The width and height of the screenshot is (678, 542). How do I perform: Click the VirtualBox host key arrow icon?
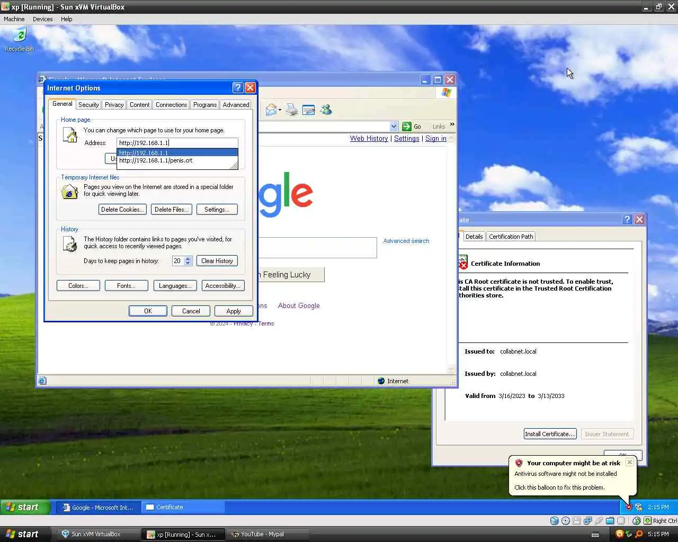tap(647, 521)
